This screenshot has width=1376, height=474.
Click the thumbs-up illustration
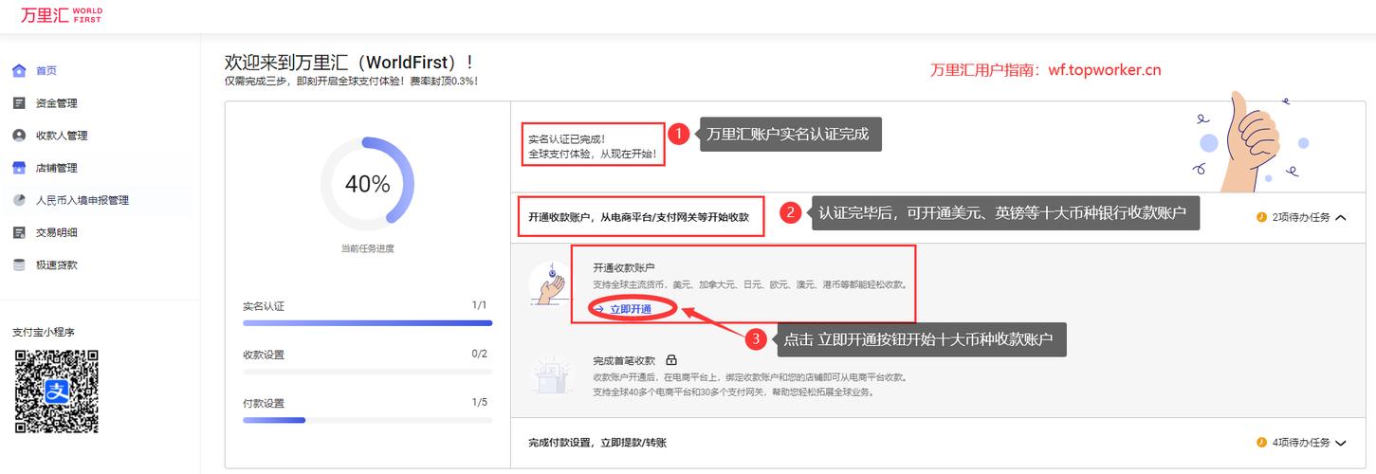[x=1250, y=141]
